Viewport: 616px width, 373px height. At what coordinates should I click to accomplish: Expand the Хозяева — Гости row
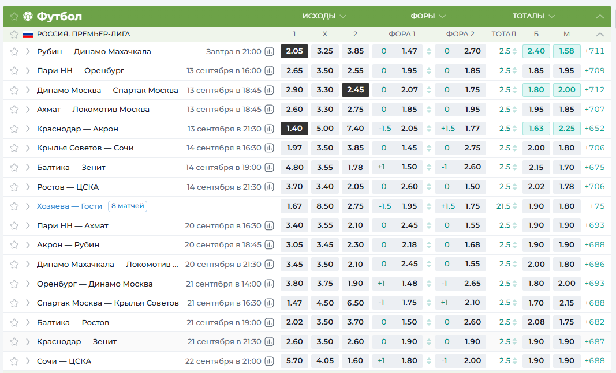tap(28, 206)
